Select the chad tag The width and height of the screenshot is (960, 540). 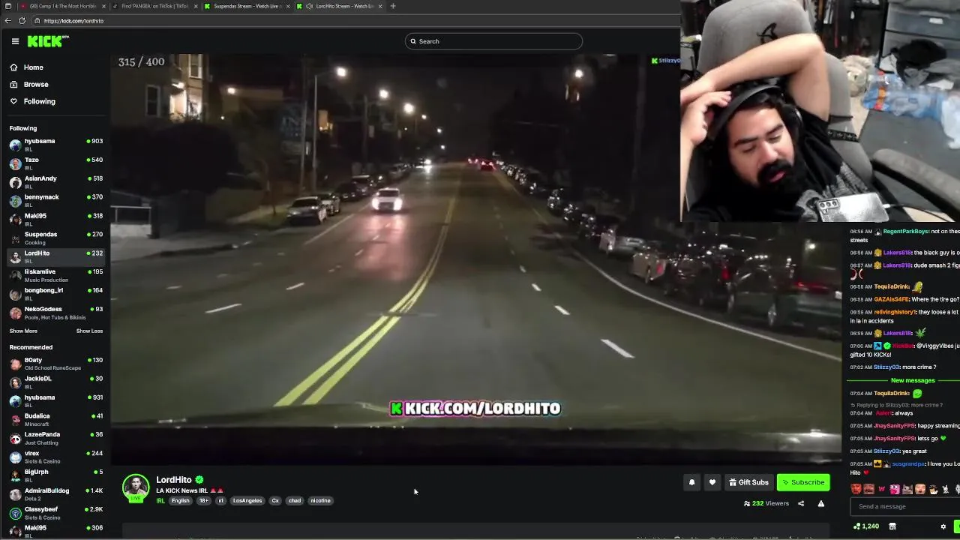point(295,501)
